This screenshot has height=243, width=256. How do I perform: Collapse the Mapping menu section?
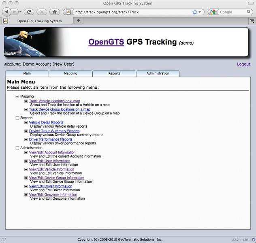coord(17,96)
